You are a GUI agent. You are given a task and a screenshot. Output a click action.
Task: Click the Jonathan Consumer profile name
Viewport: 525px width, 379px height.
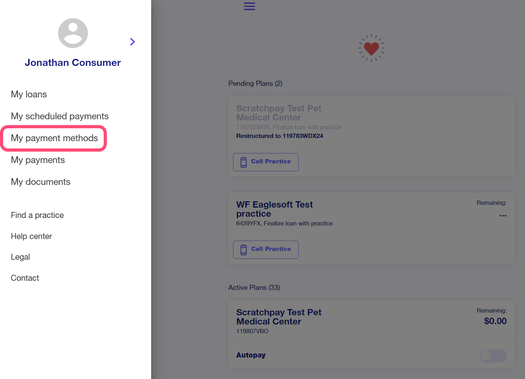(73, 63)
